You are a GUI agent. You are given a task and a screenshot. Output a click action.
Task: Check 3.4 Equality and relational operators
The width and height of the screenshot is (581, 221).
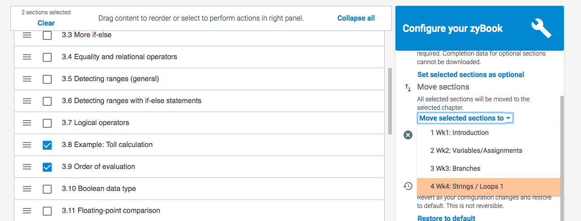click(x=47, y=57)
